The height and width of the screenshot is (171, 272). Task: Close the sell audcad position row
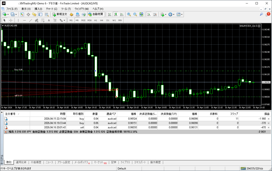pyautogui.click(x=269, y=127)
